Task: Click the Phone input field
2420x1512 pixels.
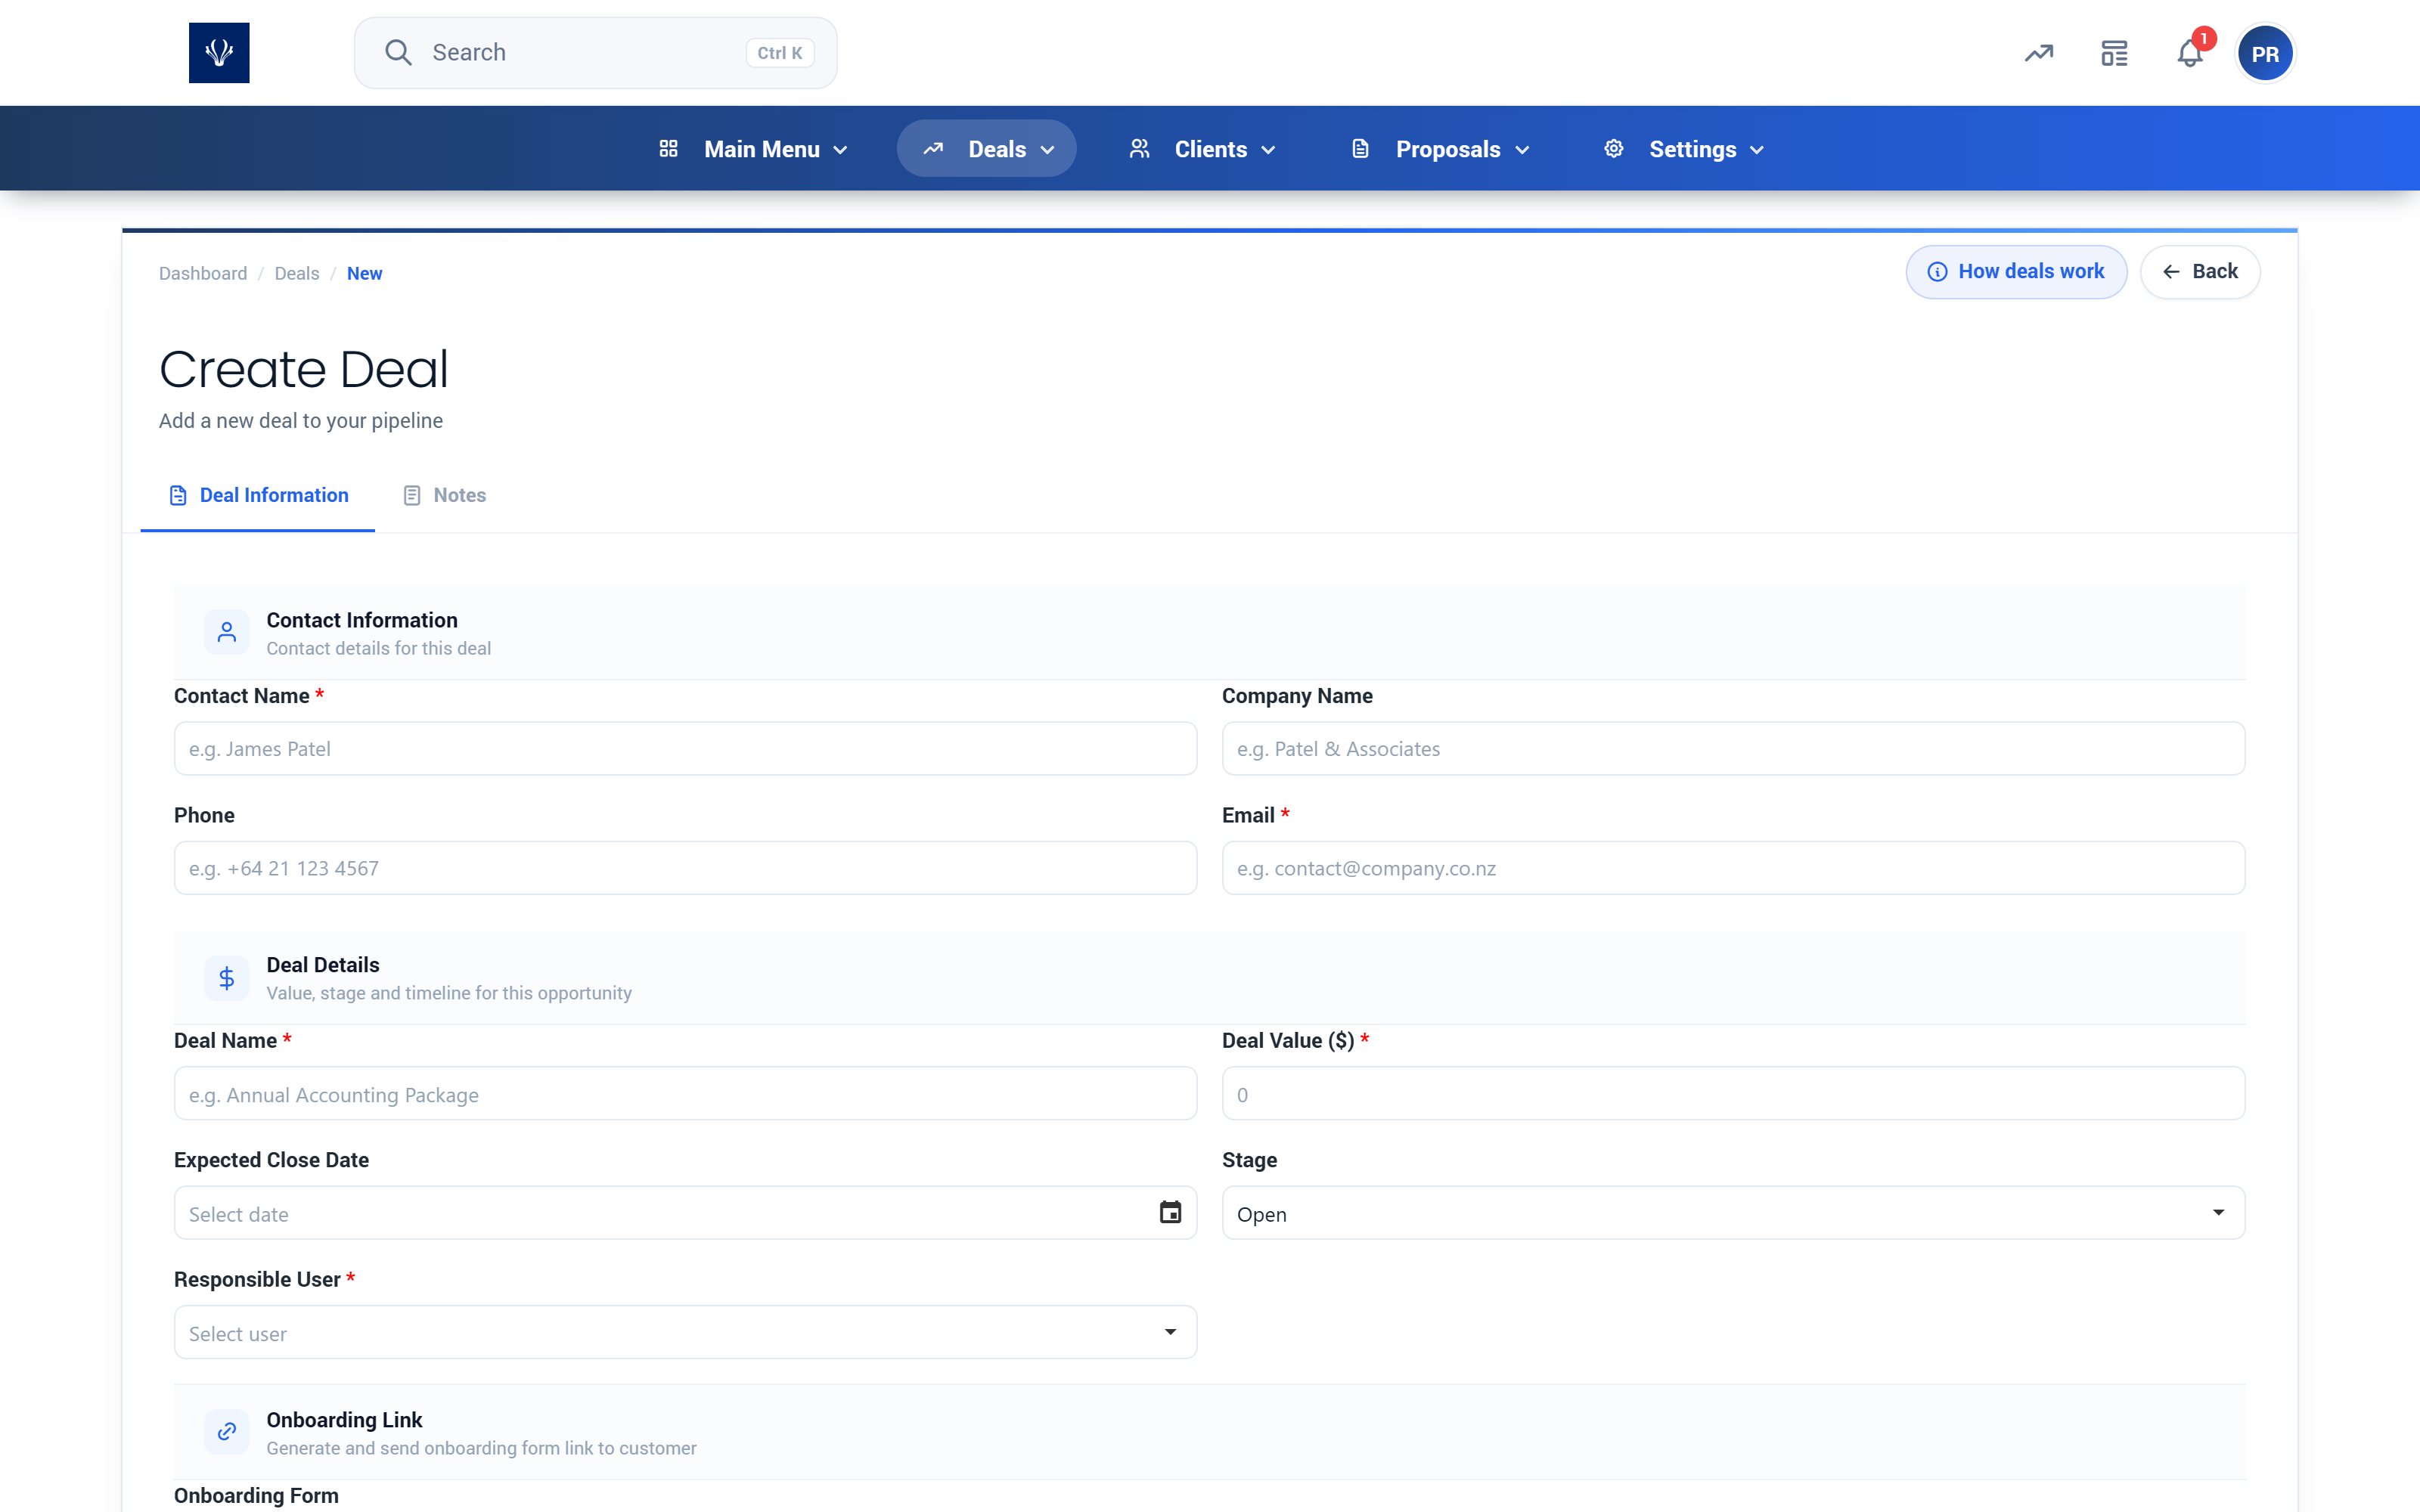Action: pos(685,868)
